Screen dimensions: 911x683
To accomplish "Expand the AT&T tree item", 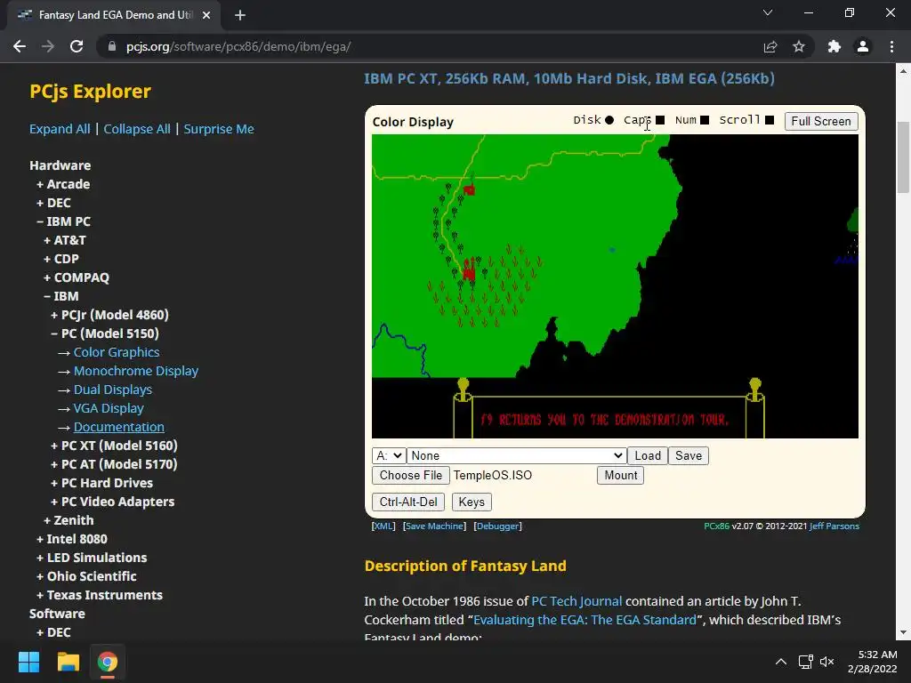I will point(64,240).
